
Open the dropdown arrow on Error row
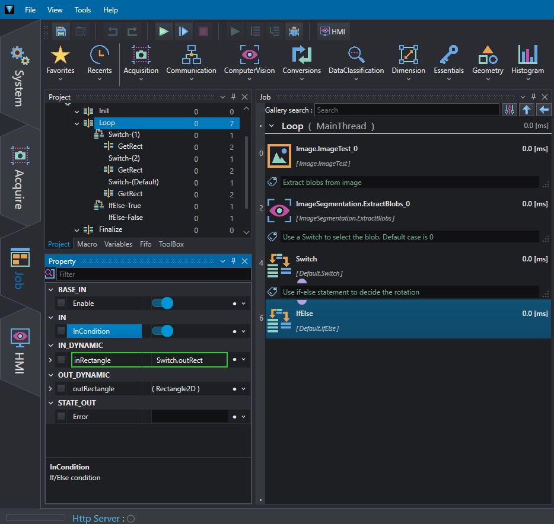pos(243,417)
